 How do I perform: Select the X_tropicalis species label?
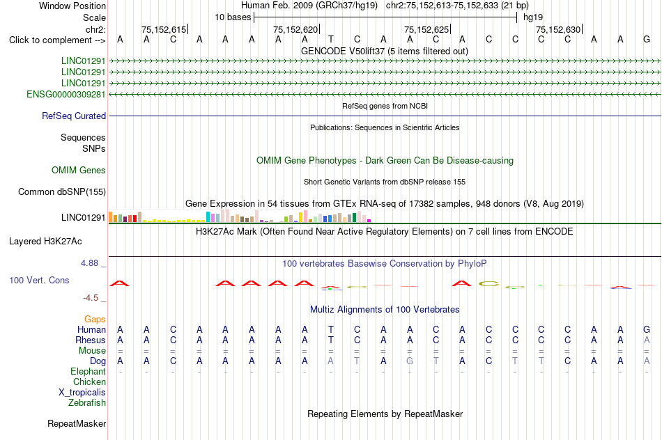coord(82,393)
